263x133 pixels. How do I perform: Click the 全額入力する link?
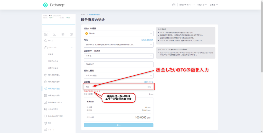pyautogui.click(x=148, y=82)
